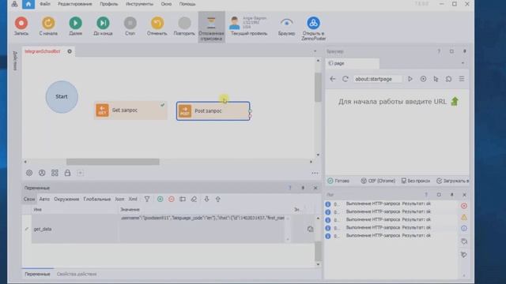The image size is (506, 284).
Task: Select the Start node
Action: (x=62, y=96)
